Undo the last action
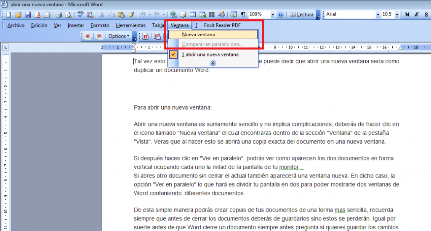 coord(143,15)
